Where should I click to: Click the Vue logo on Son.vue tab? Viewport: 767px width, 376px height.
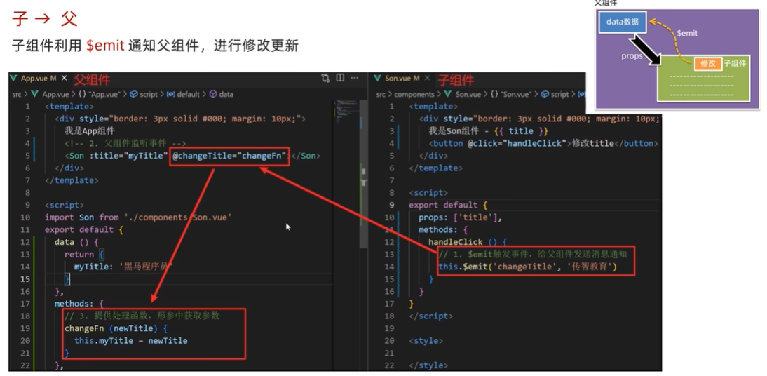tap(377, 79)
